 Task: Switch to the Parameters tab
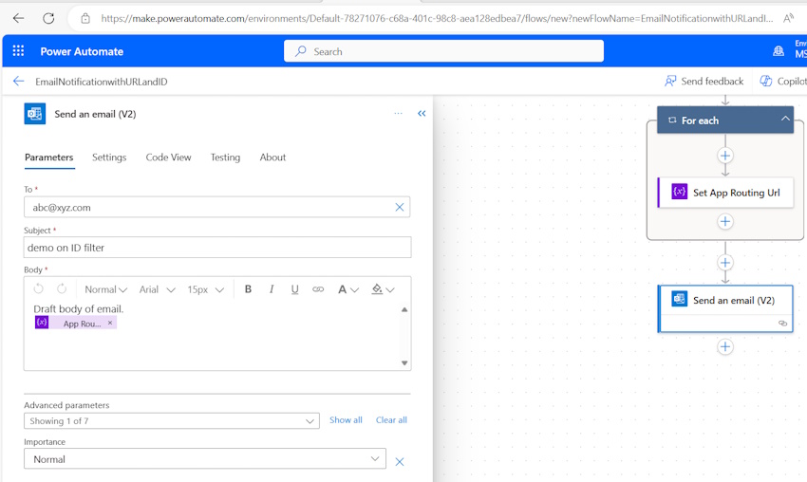(48, 158)
